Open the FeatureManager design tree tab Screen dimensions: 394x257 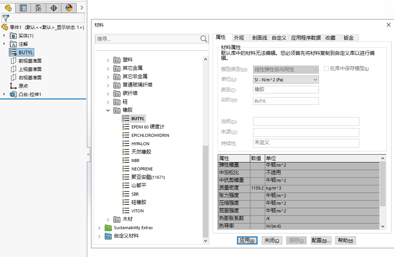[8, 8]
